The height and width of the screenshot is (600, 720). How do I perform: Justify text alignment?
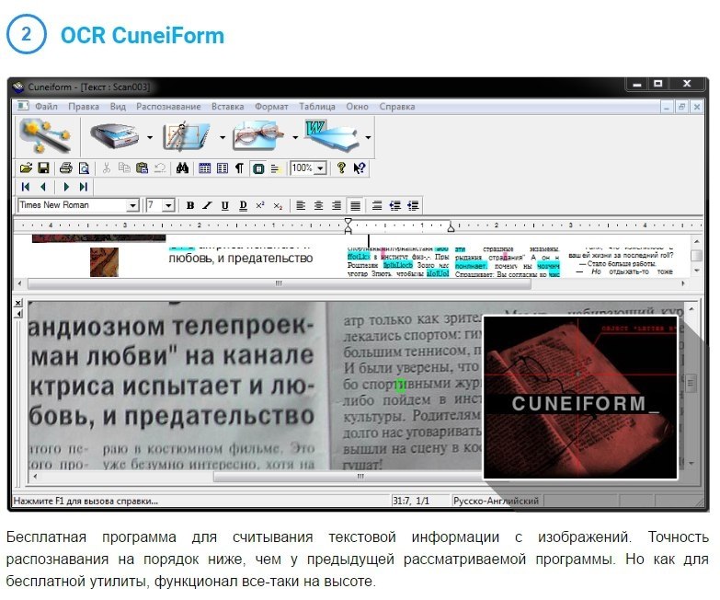tap(355, 205)
